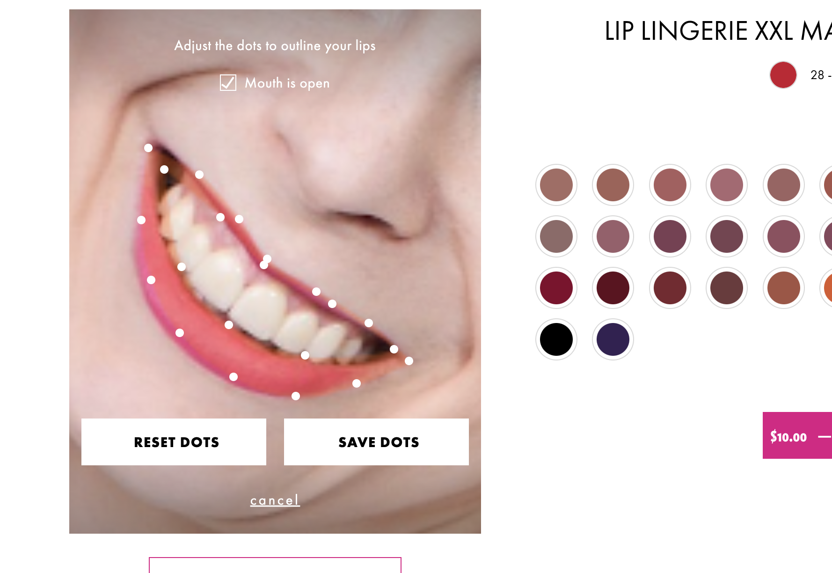Select the first swatch in the top row
The image size is (832, 573).
coord(556,185)
